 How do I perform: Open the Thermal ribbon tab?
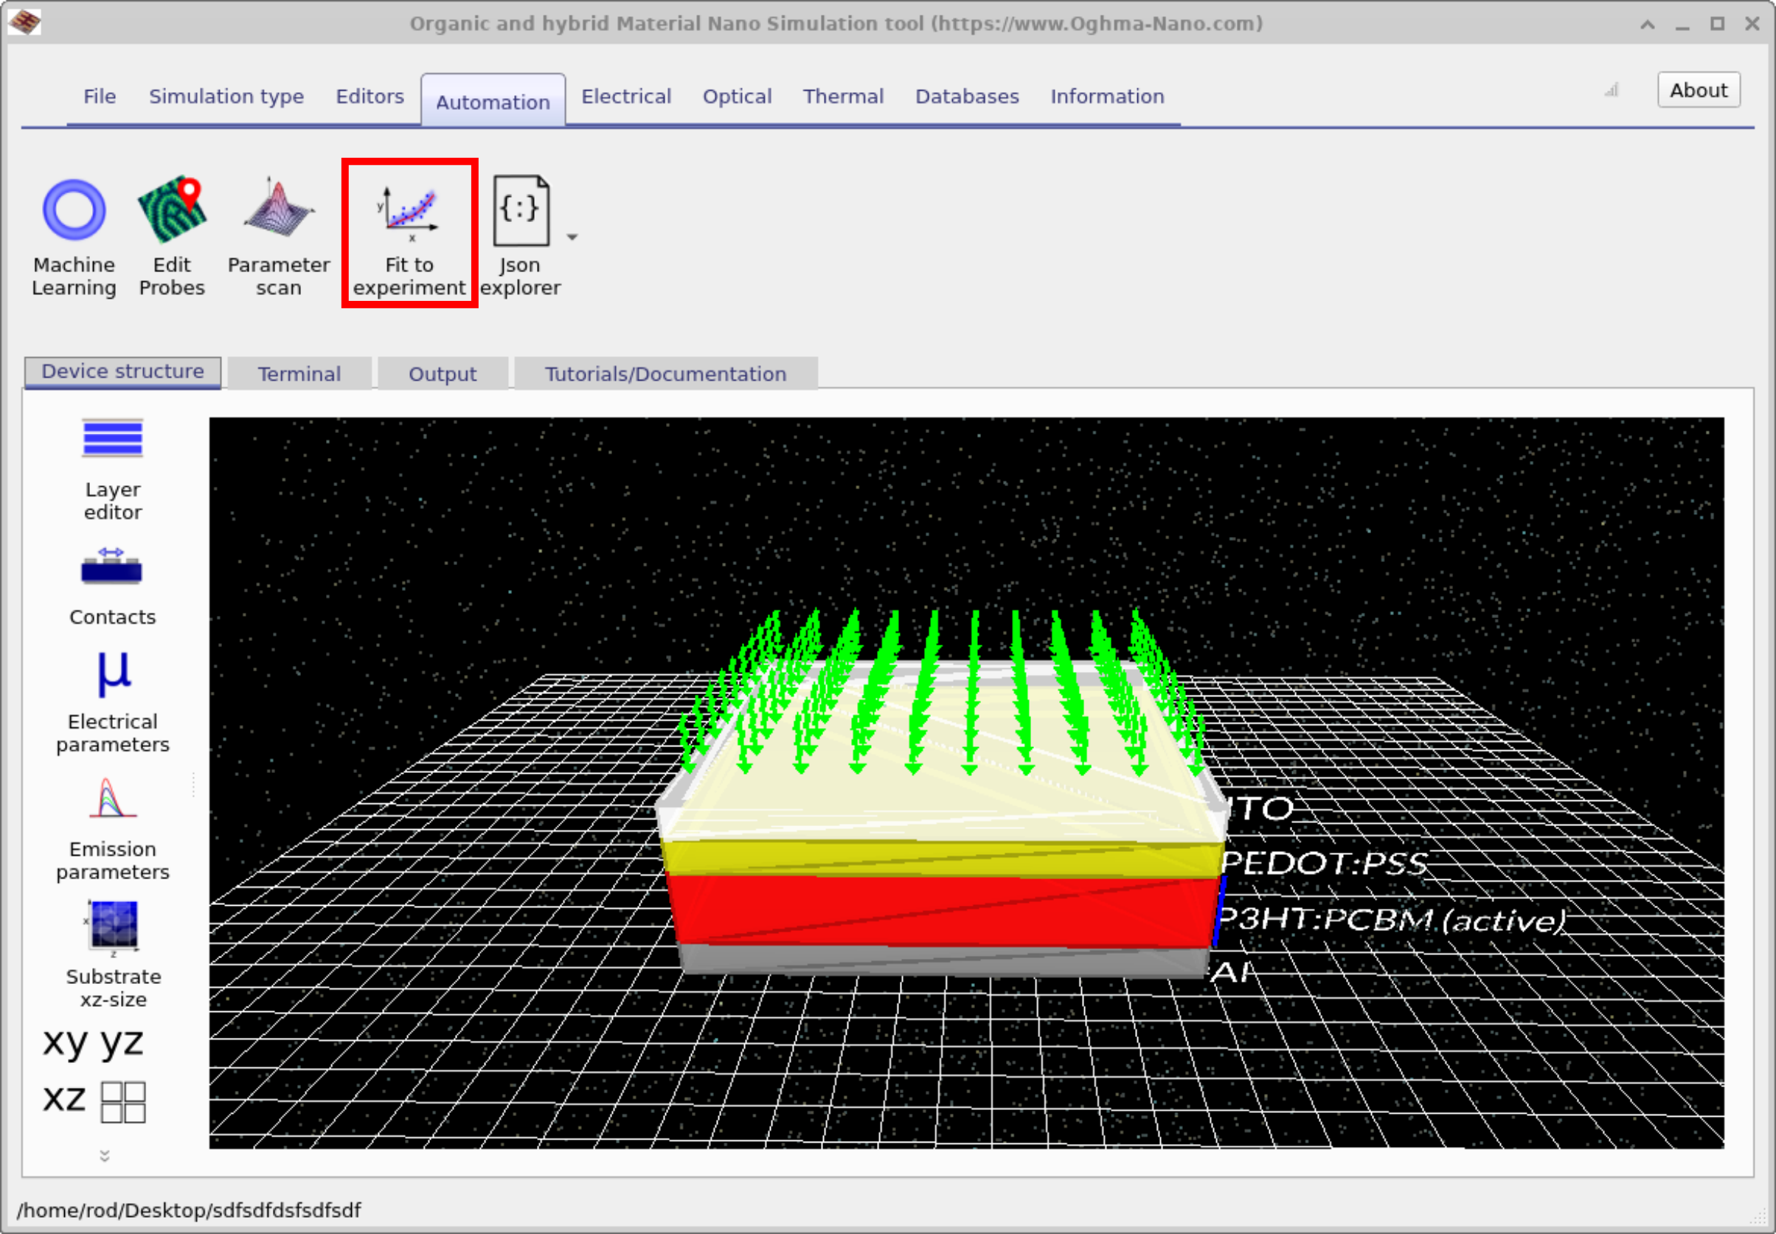coord(843,96)
